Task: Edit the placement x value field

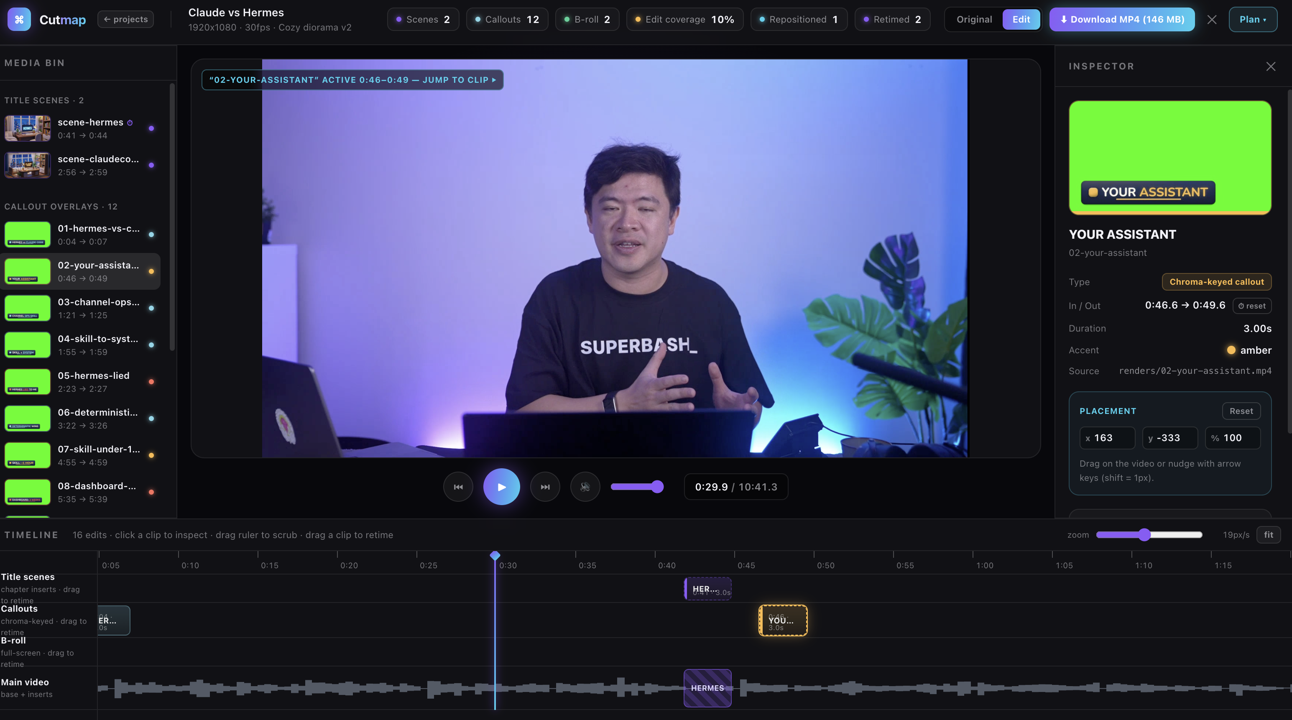Action: 1108,438
